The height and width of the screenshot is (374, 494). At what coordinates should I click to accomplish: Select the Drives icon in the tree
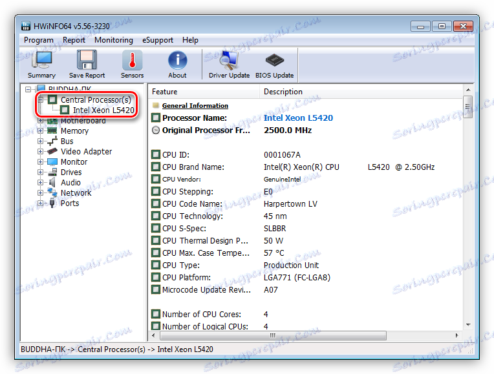coord(52,172)
